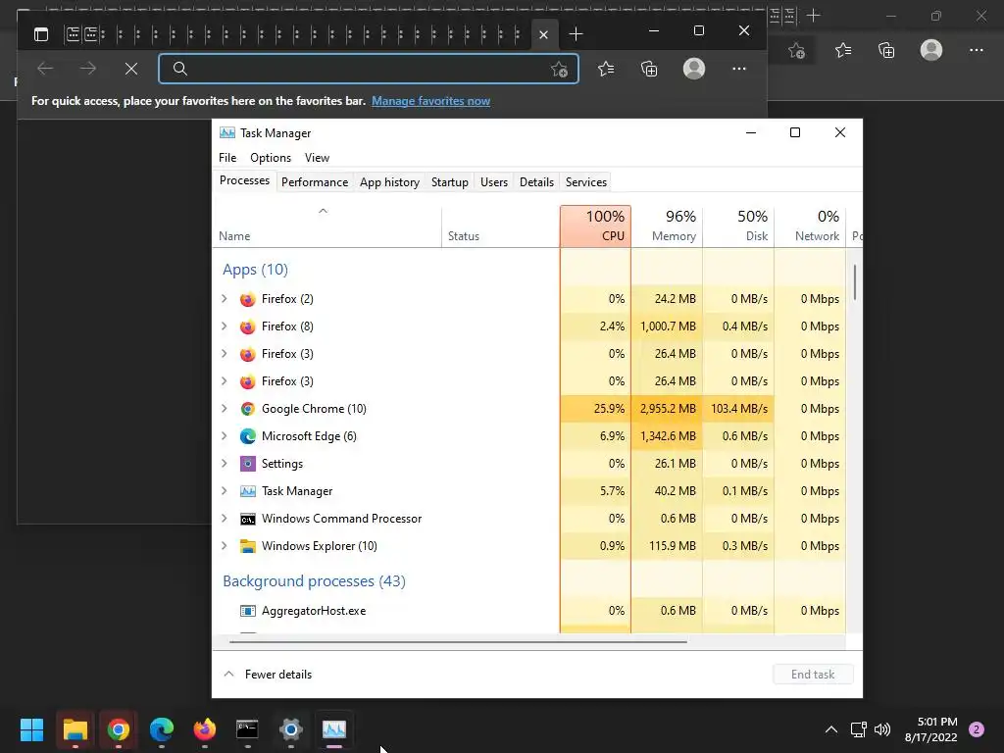1004x753 pixels.
Task: Open Firefox from the taskbar
Action: click(x=205, y=729)
